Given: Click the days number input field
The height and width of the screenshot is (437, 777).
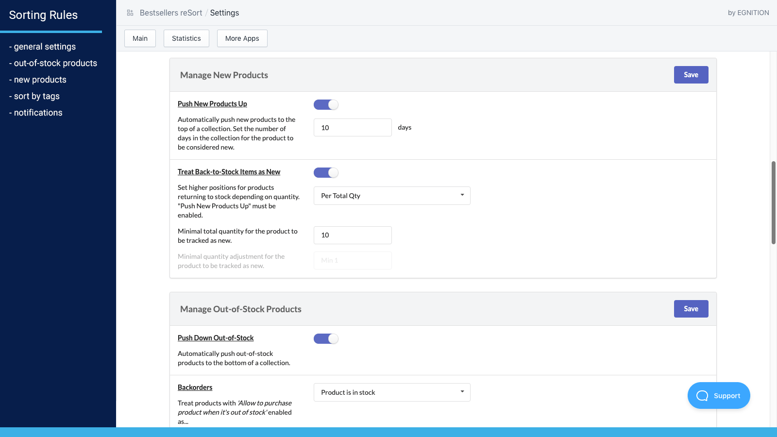Looking at the screenshot, I should [x=353, y=128].
